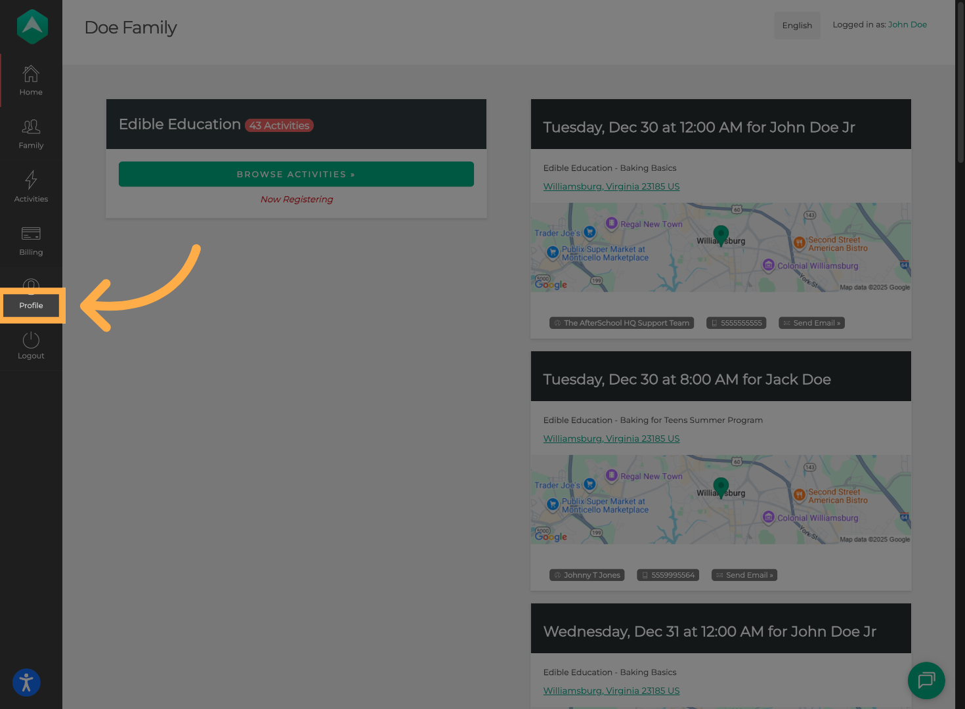The height and width of the screenshot is (709, 965).
Task: Open the logged-in John Doe link
Action: coord(907,24)
